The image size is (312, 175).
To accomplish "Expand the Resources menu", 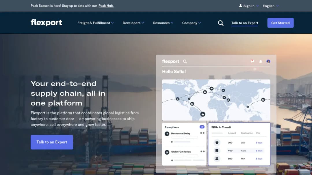I will (163, 23).
